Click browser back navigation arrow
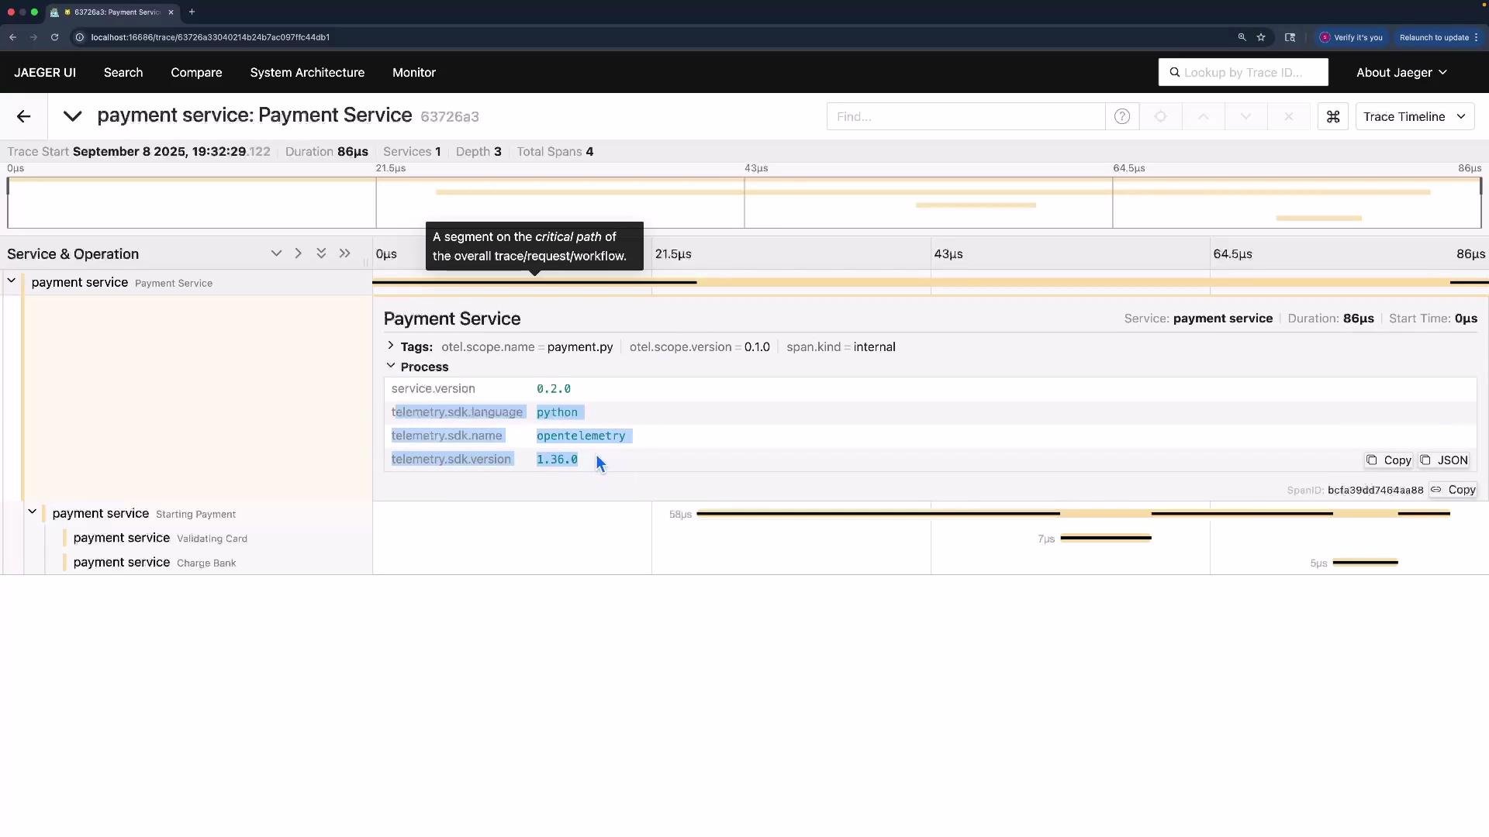The image size is (1489, 837). coord(13,37)
